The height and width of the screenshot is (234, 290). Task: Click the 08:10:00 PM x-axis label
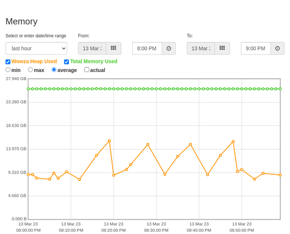click(x=71, y=231)
